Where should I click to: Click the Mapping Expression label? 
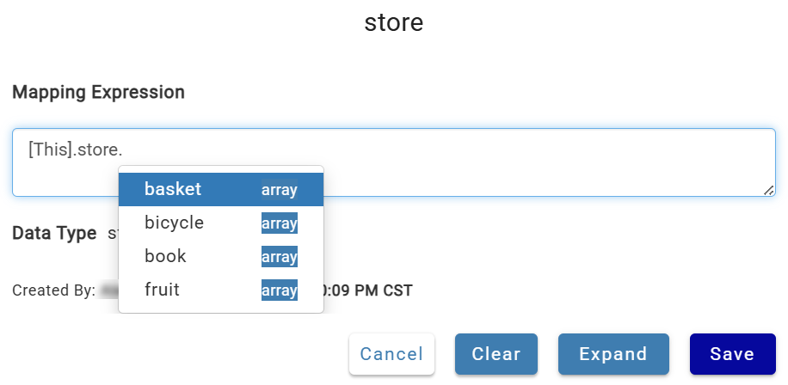click(x=98, y=92)
